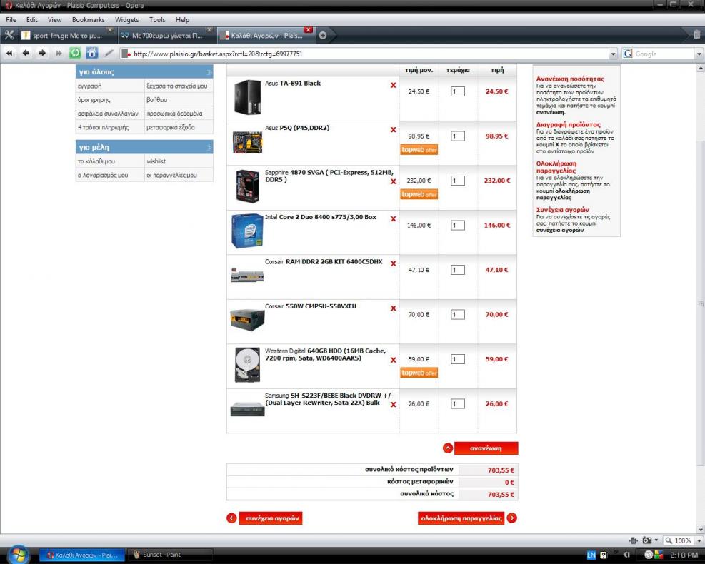
Task: Open closed tabs trash can icon
Action: 696,34
